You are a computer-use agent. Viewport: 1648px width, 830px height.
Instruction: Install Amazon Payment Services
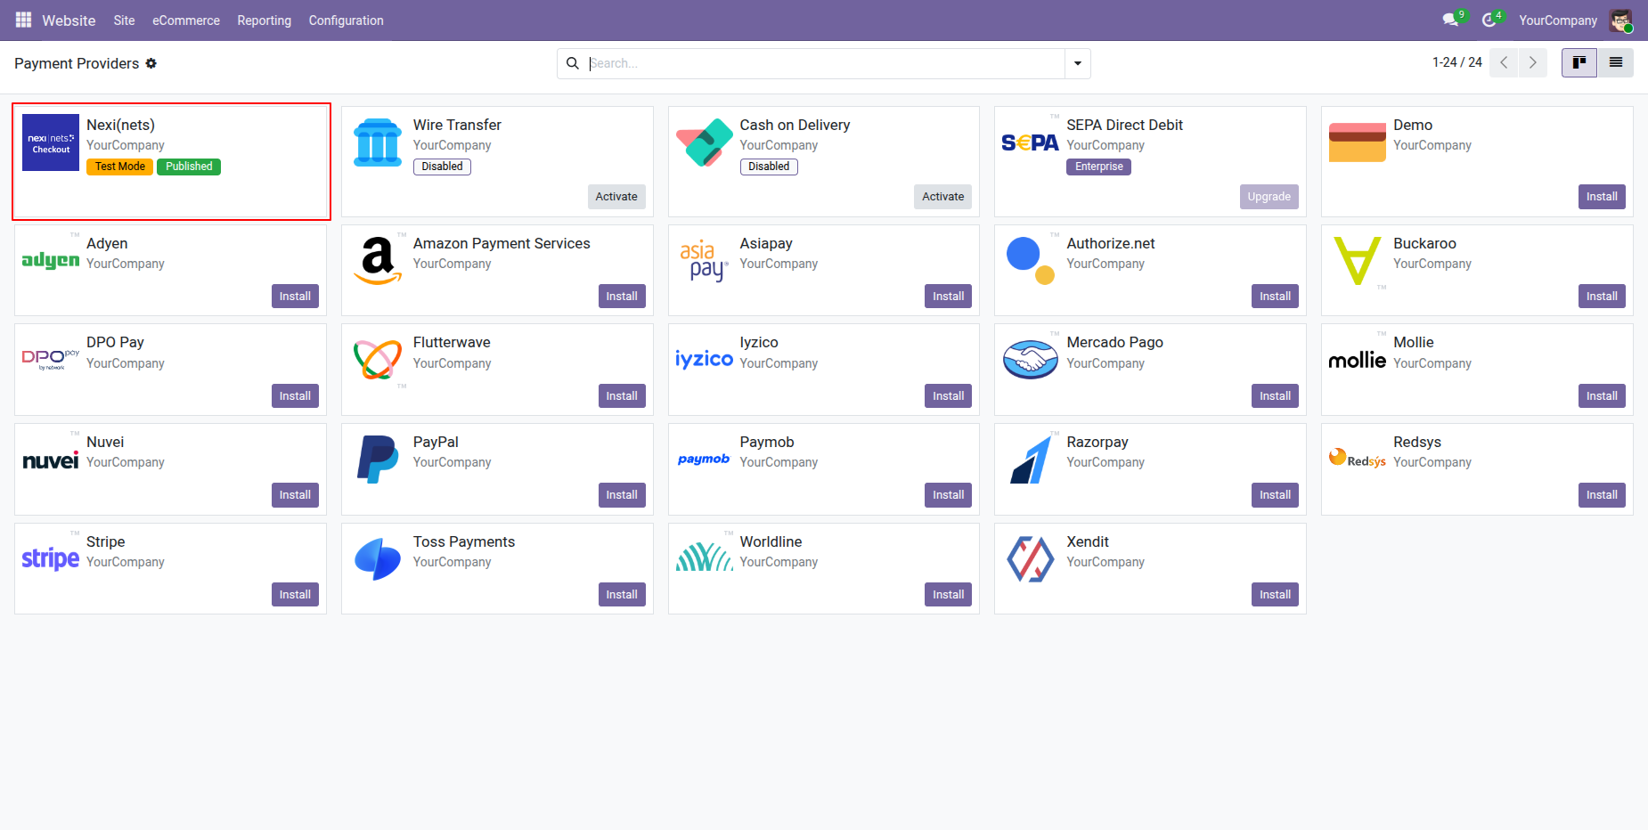(x=622, y=297)
